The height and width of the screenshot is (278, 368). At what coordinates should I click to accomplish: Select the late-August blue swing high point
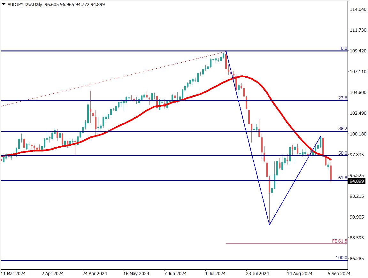[320, 136]
